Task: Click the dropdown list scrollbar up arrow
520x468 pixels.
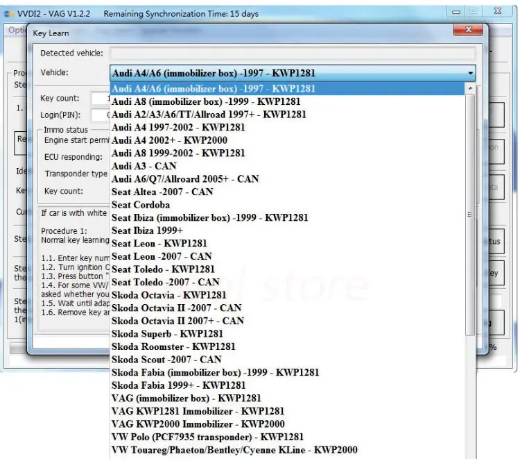Action: (470, 88)
